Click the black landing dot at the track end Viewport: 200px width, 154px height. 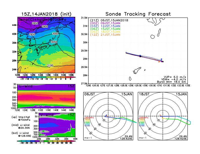pos(163,62)
